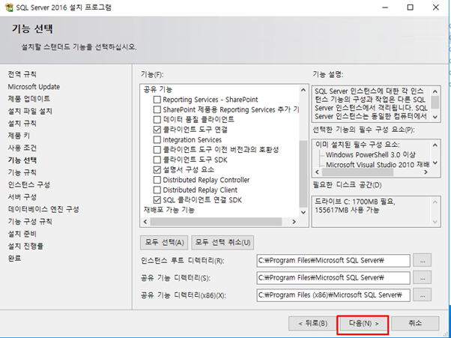Cancel setup with 취소 button
Viewport: 451px width, 338px height.
pos(415,324)
